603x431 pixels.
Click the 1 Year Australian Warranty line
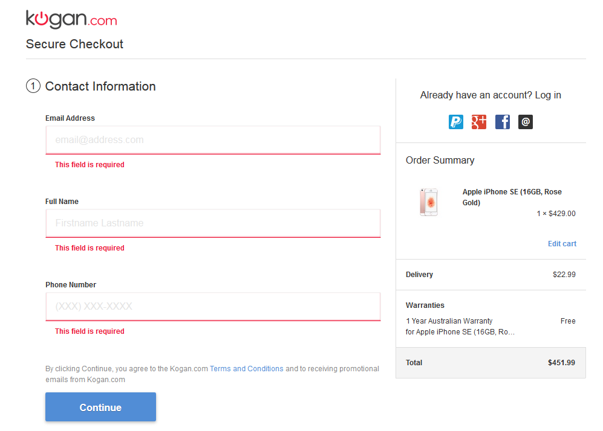pos(449,321)
